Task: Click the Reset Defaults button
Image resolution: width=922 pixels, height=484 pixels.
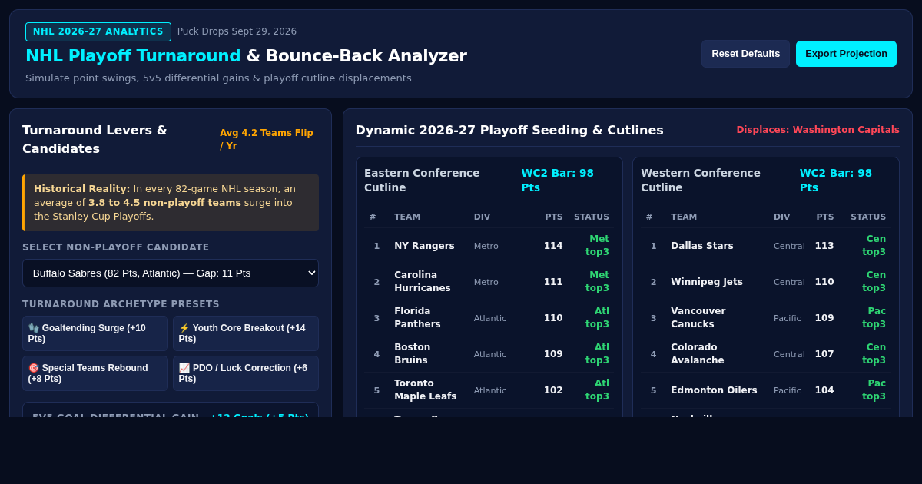Action: point(745,54)
